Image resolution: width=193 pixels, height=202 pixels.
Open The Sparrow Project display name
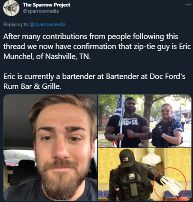[46, 5]
